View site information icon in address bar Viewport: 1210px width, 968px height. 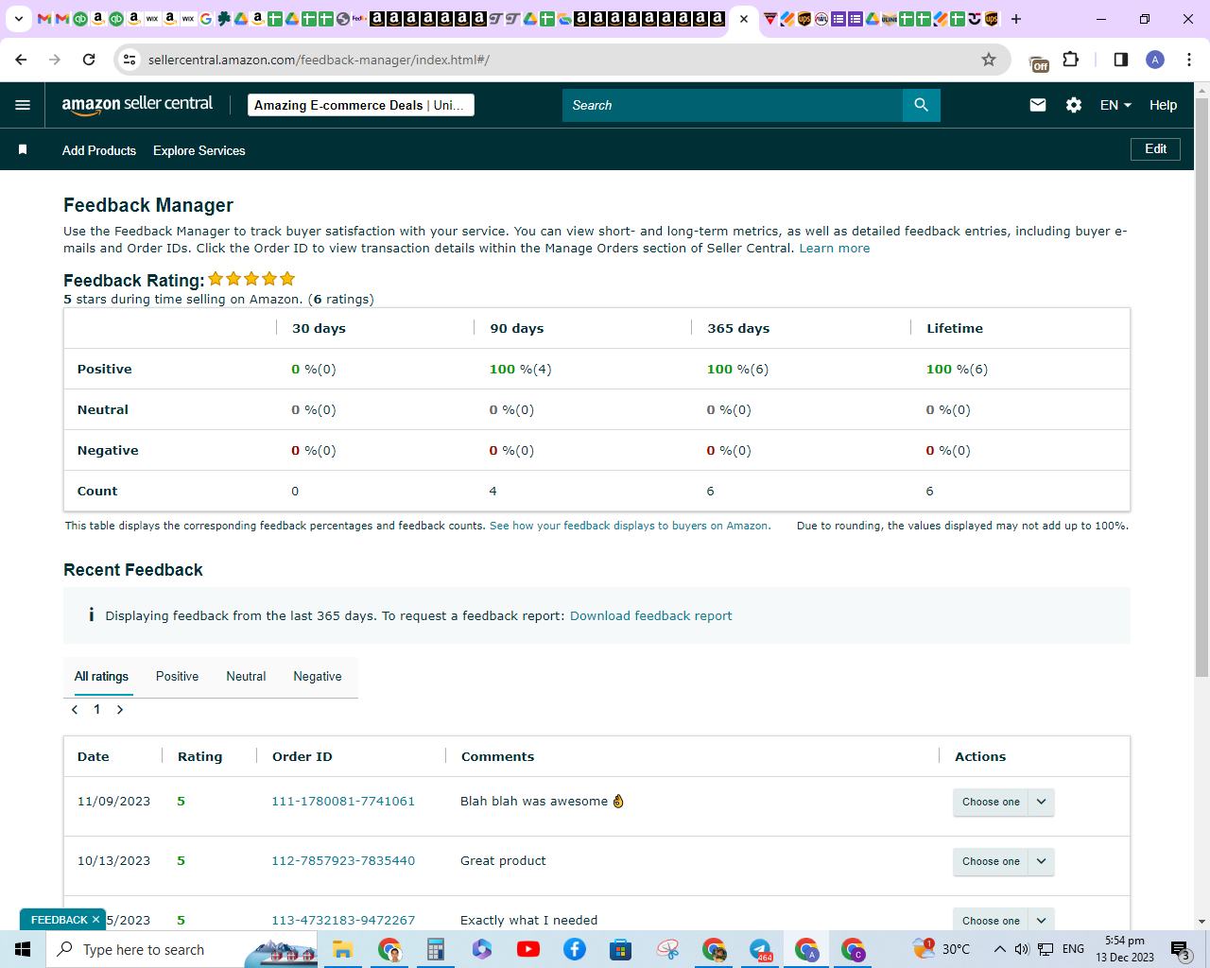click(x=130, y=60)
